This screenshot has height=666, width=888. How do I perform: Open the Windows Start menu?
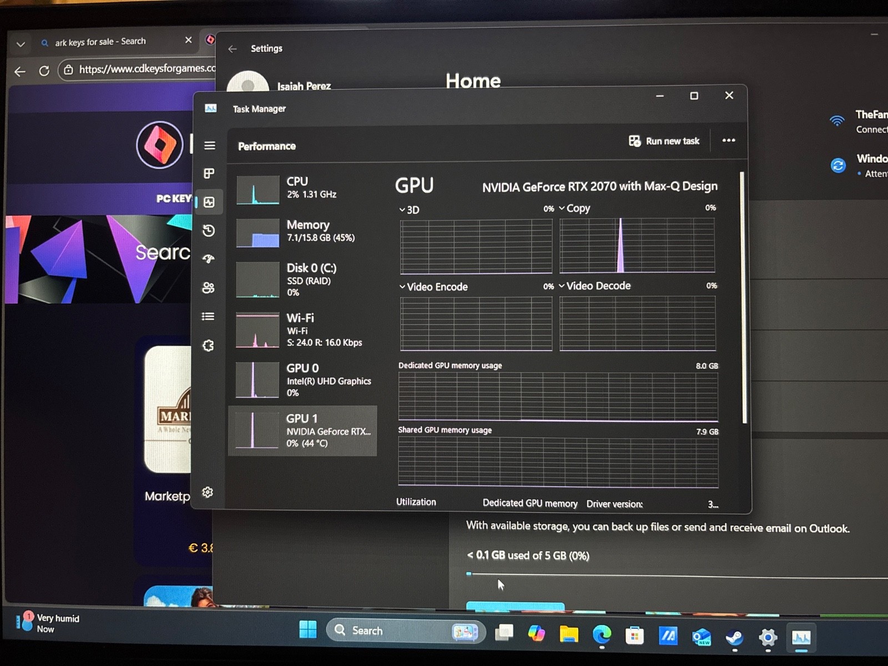(307, 629)
